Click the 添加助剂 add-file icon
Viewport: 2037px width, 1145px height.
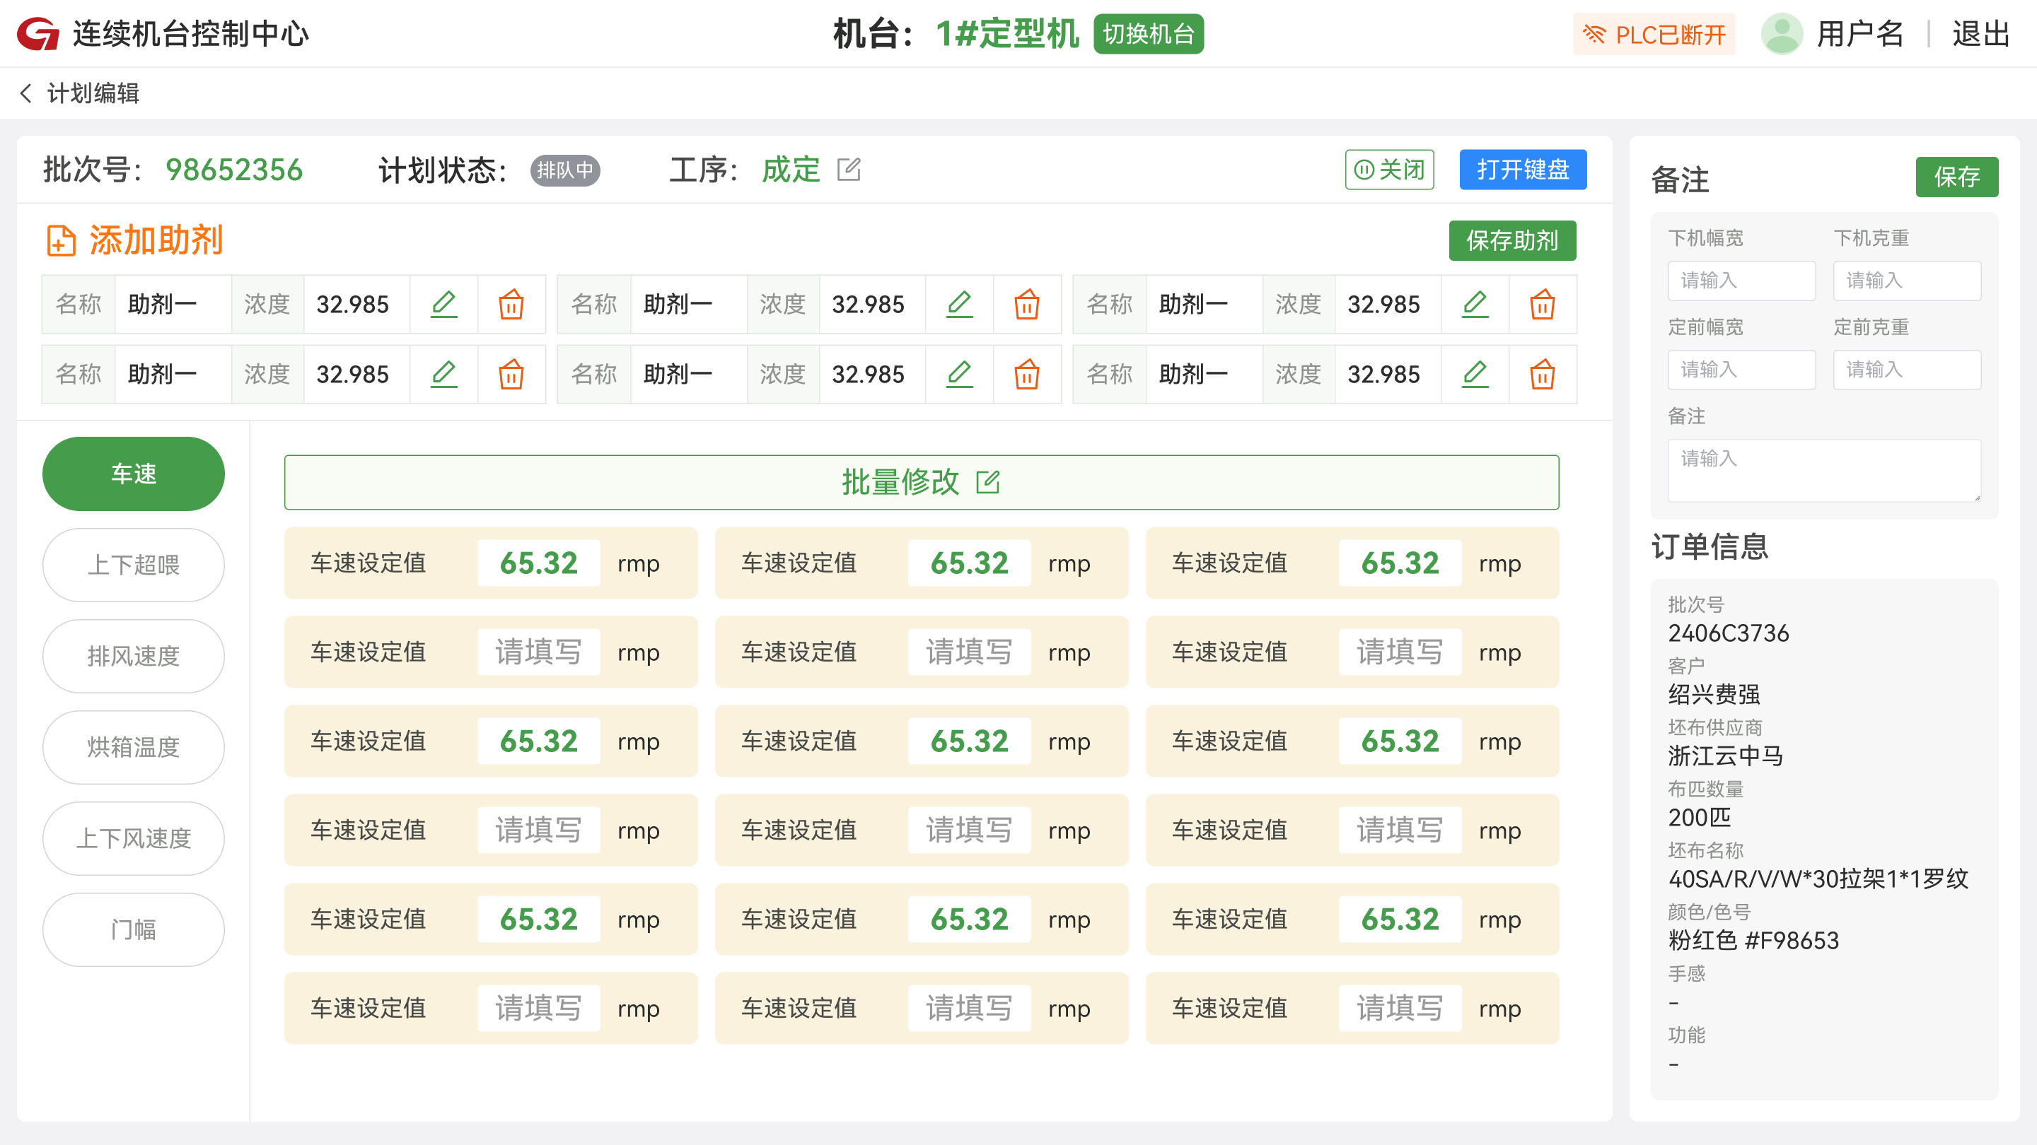pos(61,240)
